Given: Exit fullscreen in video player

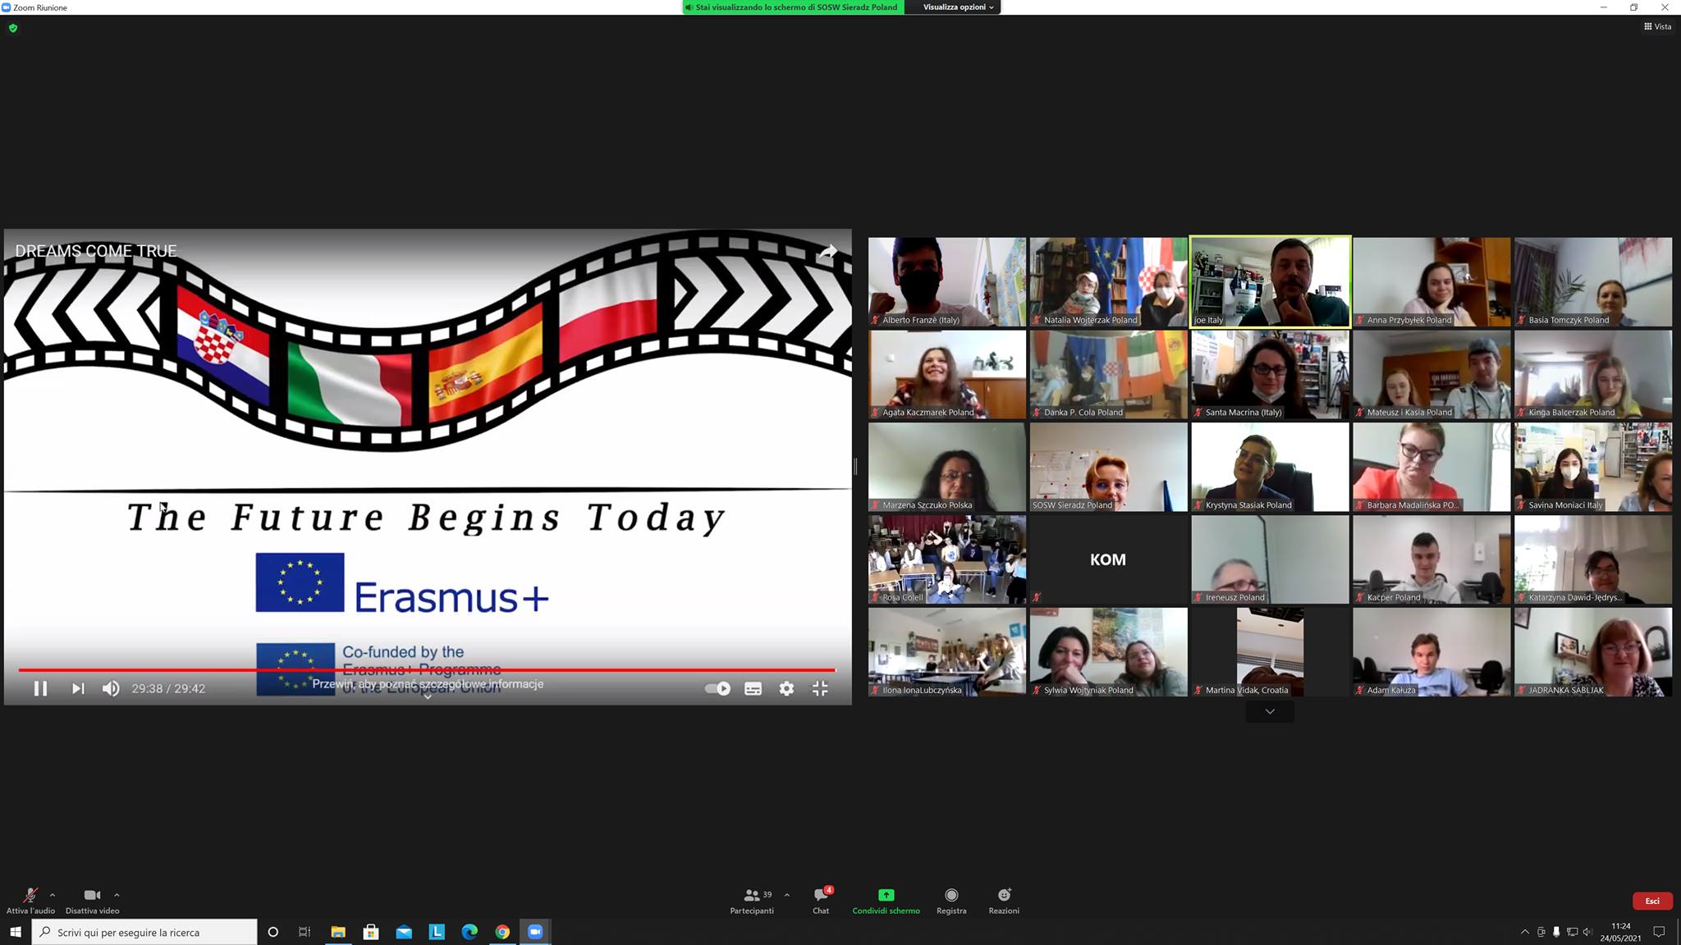Looking at the screenshot, I should point(820,688).
